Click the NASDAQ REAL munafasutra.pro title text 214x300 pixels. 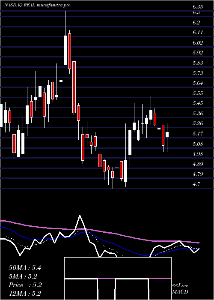(37, 5)
